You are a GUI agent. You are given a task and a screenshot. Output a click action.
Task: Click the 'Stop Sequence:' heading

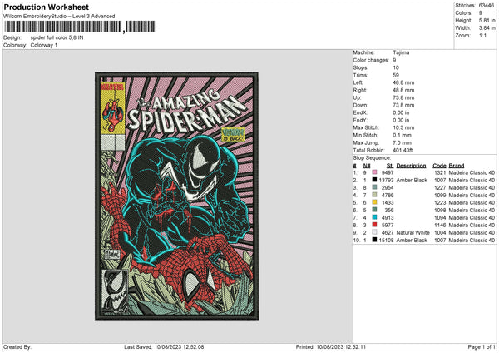tap(372, 157)
